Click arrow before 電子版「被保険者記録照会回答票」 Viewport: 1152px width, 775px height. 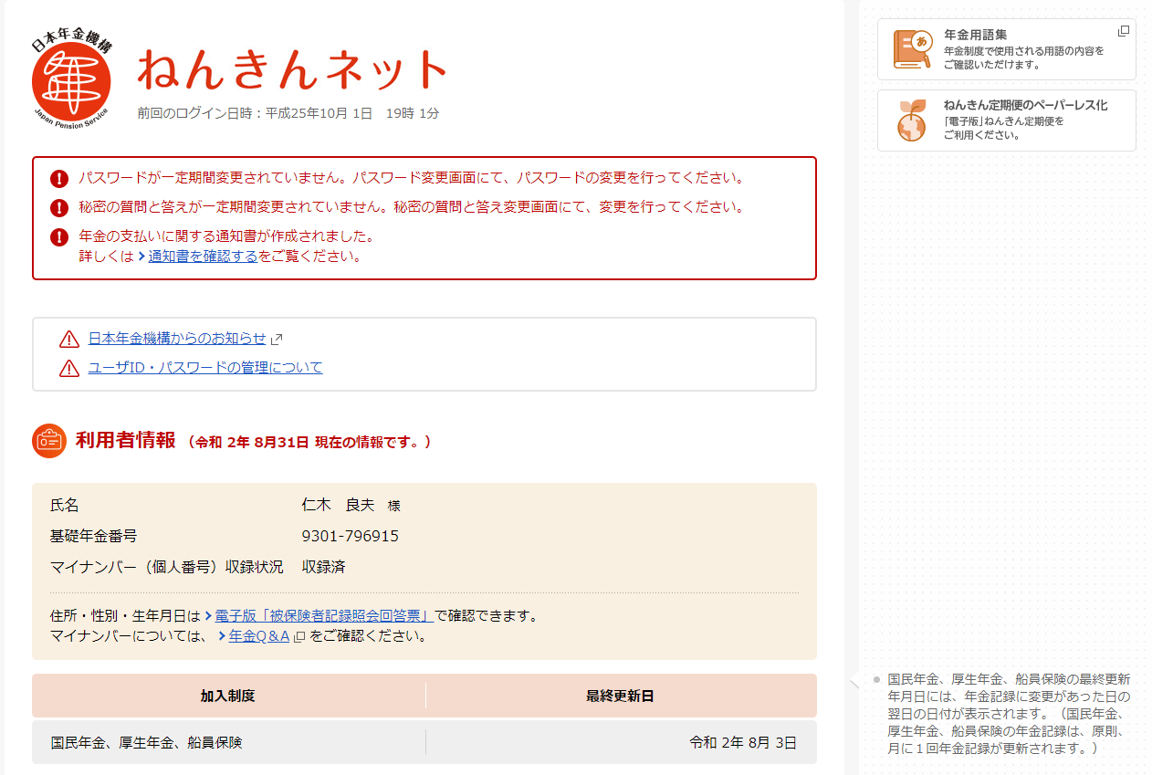(x=208, y=616)
